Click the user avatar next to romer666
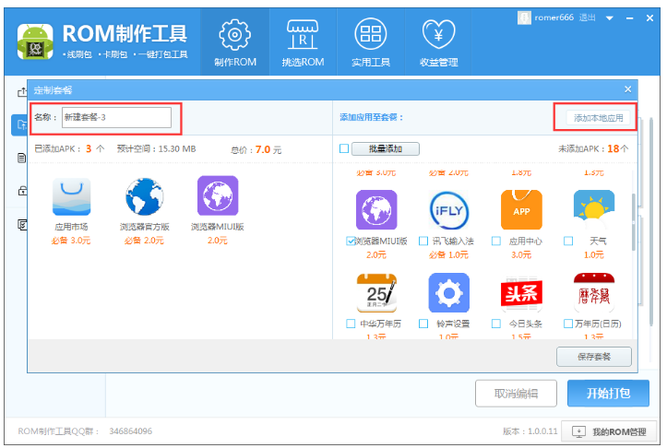Screen dimensions: 667x448 click(524, 18)
